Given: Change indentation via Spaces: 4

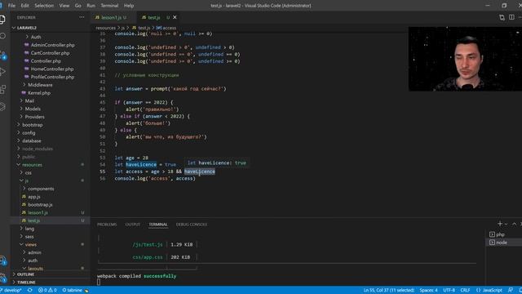Looking at the screenshot, I should point(428,290).
